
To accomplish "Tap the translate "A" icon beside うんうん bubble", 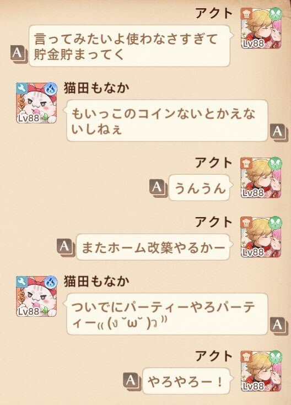I will pyautogui.click(x=158, y=188).
